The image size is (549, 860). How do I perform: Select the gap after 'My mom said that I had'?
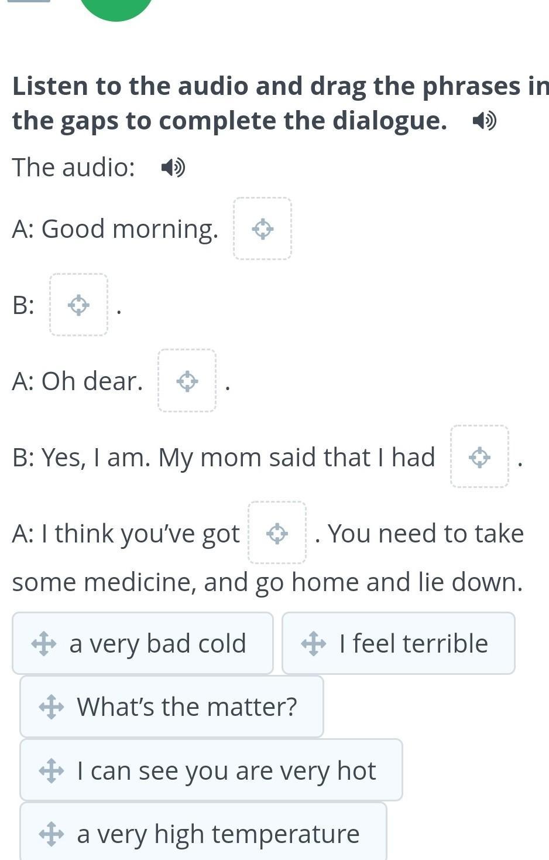coord(479,457)
